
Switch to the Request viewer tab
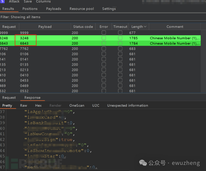(9, 97)
